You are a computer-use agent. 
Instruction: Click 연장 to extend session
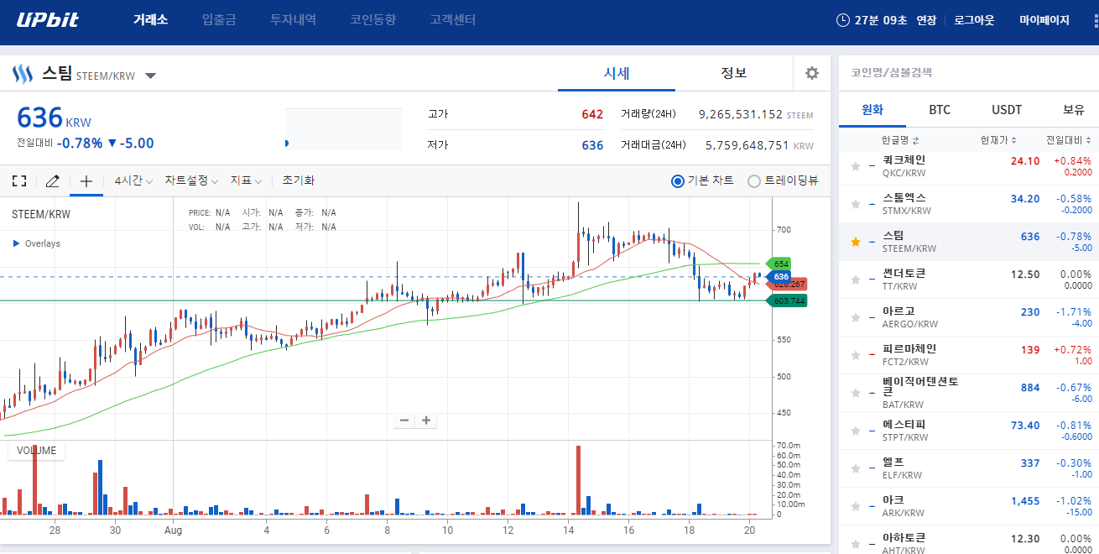926,20
